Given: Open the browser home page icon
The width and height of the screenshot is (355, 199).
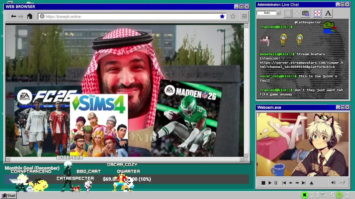Looking at the screenshot, I should pos(30,16).
